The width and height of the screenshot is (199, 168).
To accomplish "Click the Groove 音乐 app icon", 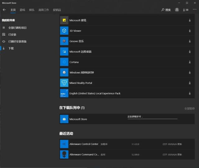I will [x=64, y=41].
